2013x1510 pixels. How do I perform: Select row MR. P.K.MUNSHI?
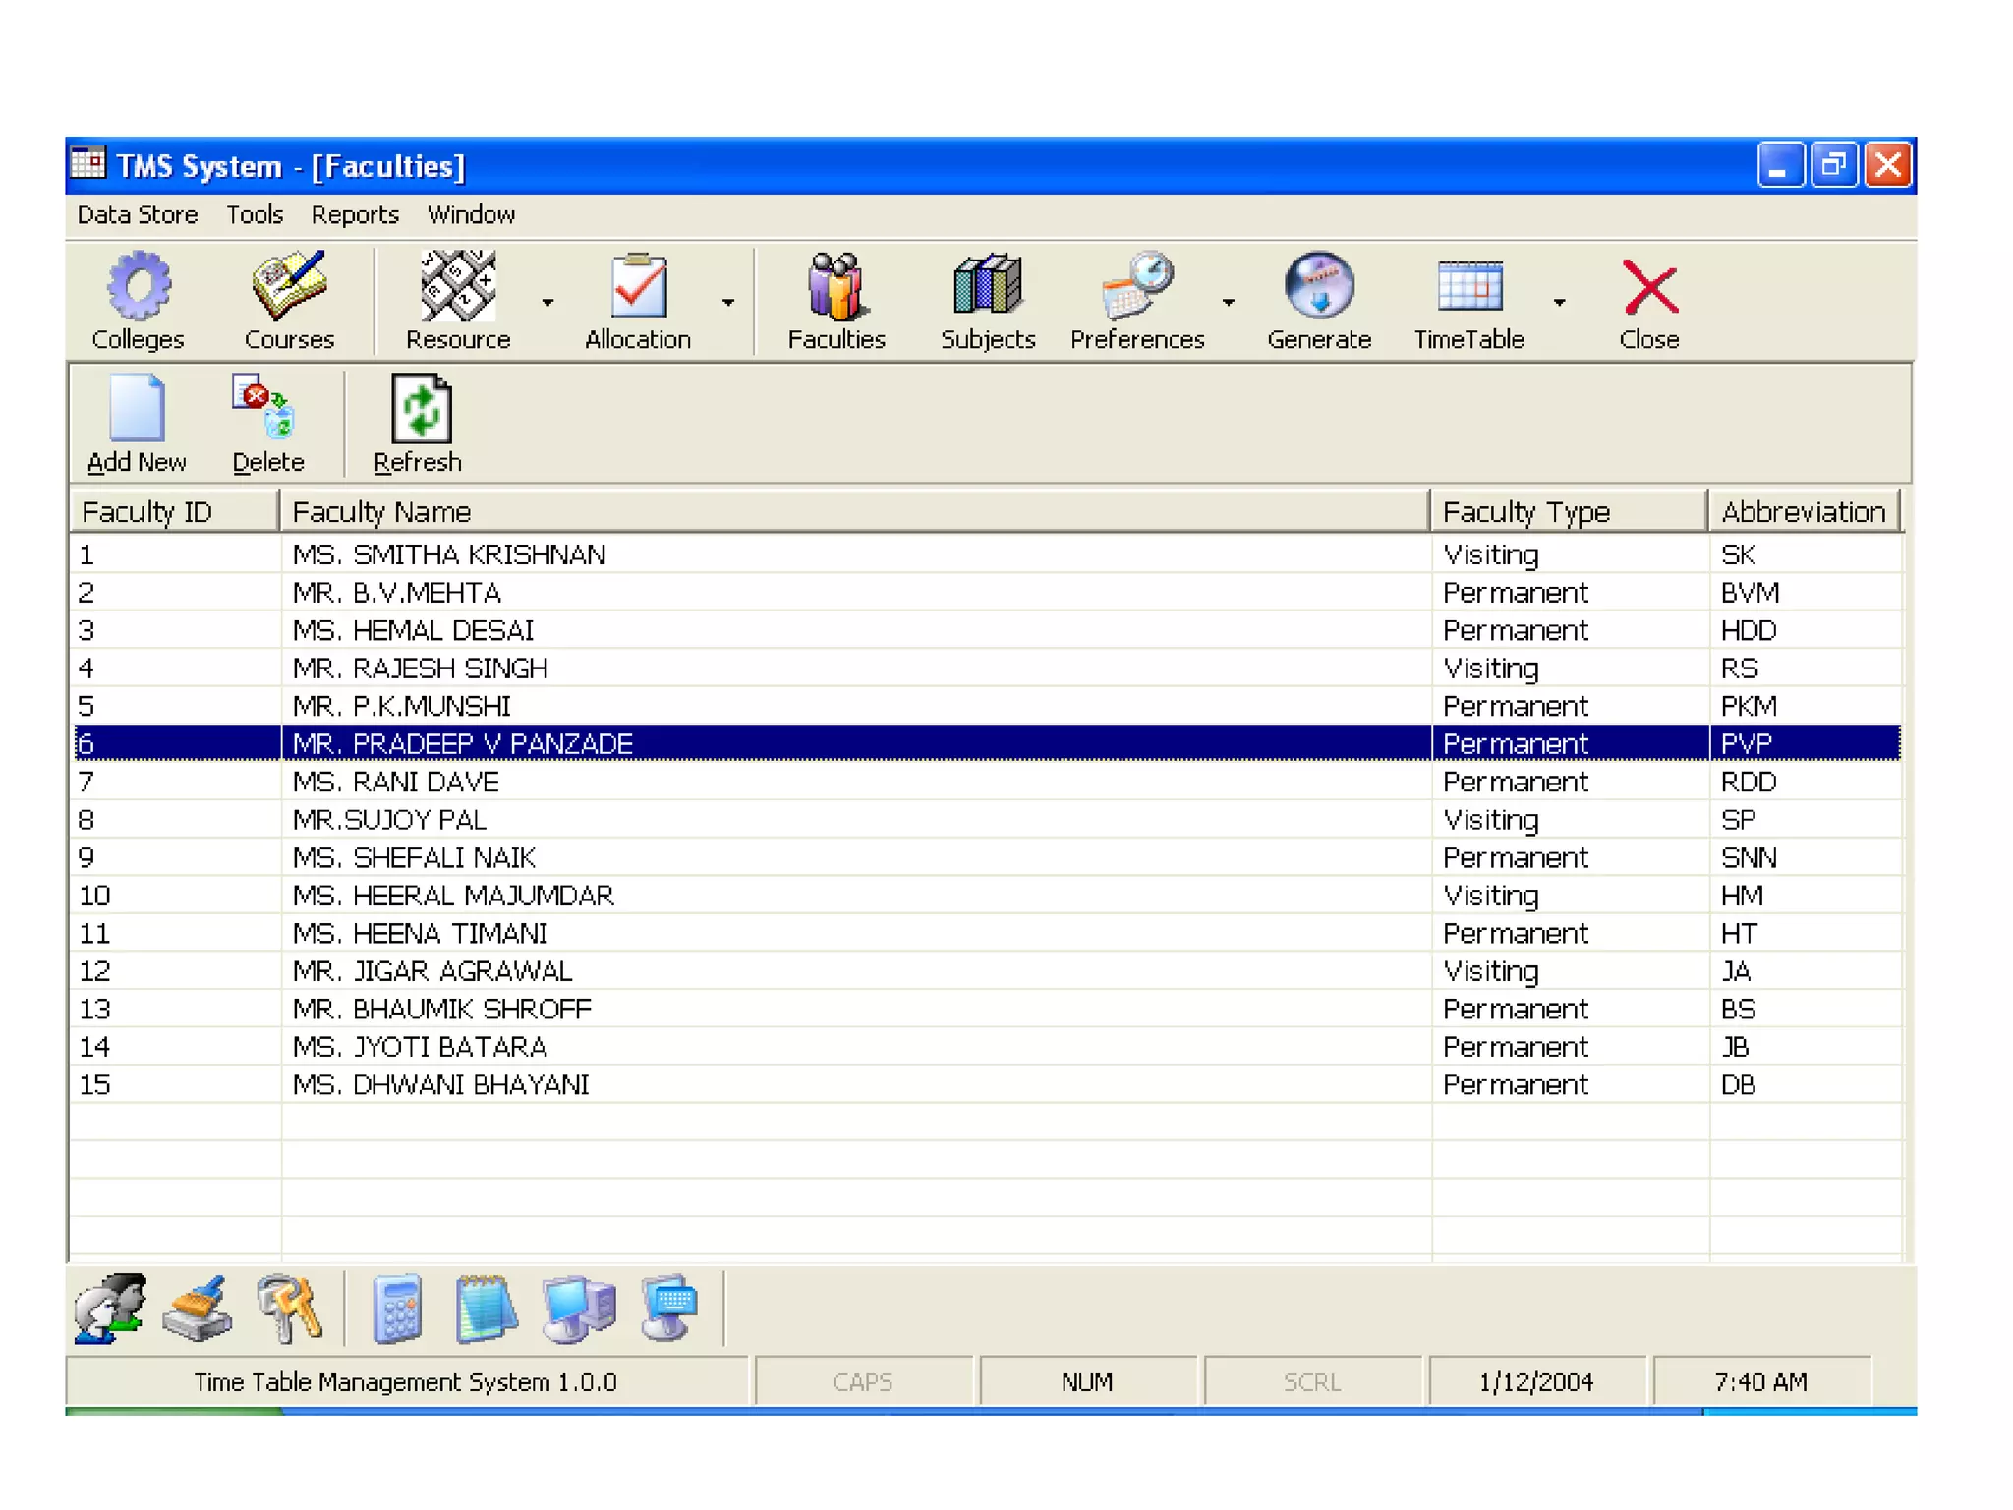tap(986, 706)
